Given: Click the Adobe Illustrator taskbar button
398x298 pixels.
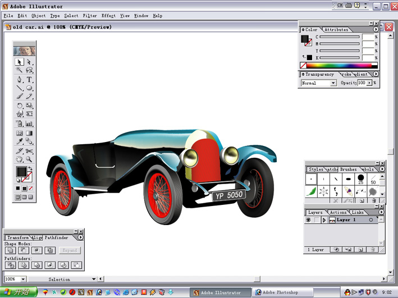Looking at the screenshot, I should (221, 292).
